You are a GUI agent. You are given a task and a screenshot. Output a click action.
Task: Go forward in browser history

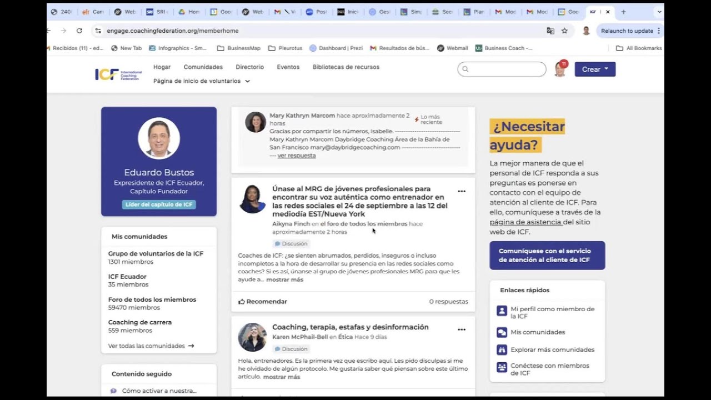click(x=63, y=31)
